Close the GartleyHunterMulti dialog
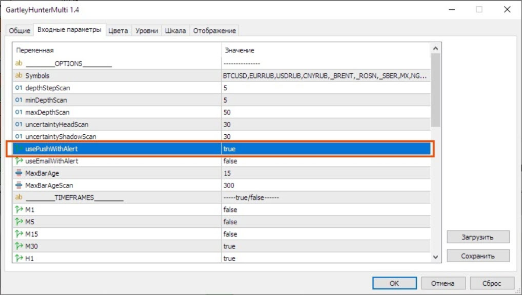The width and height of the screenshot is (522, 296). point(507,10)
